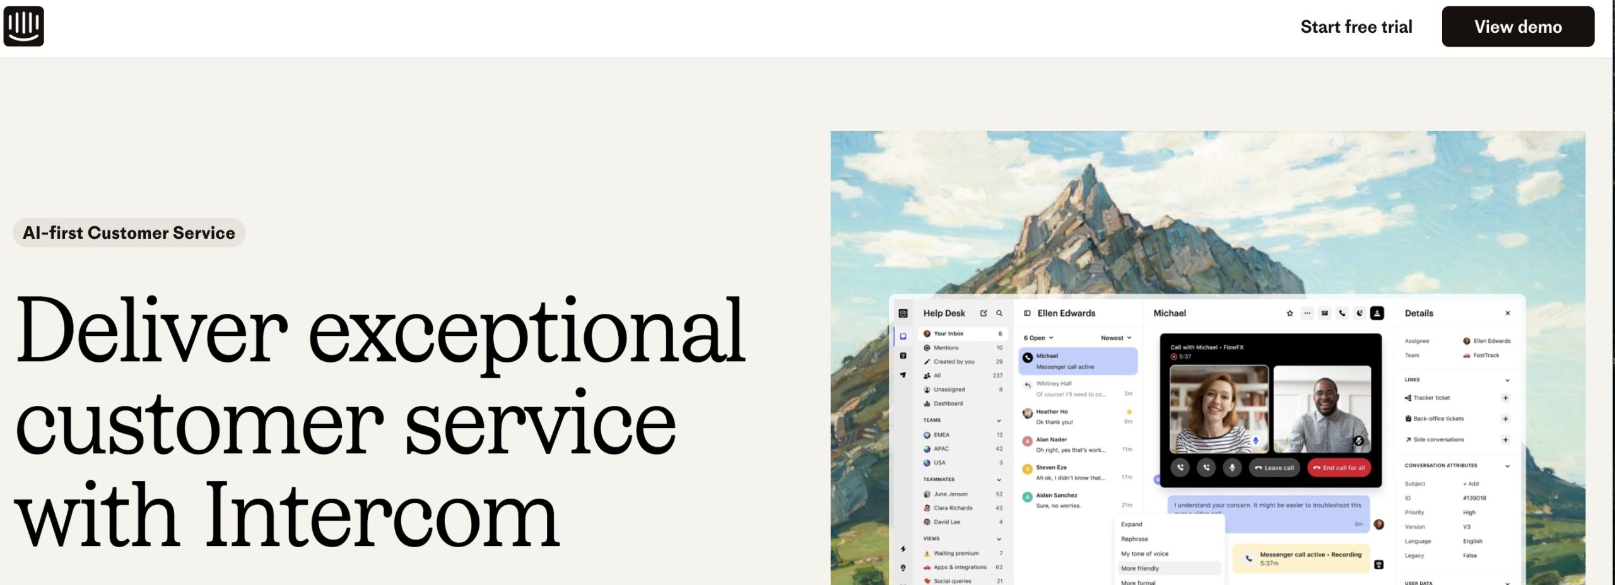The image size is (1615, 585).
Task: Click the phone call icon in the Michael header
Action: [x=1342, y=313]
